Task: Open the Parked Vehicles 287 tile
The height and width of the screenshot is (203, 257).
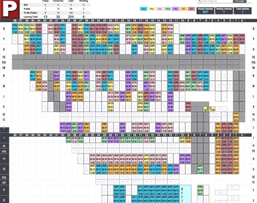Action: [x=205, y=10]
